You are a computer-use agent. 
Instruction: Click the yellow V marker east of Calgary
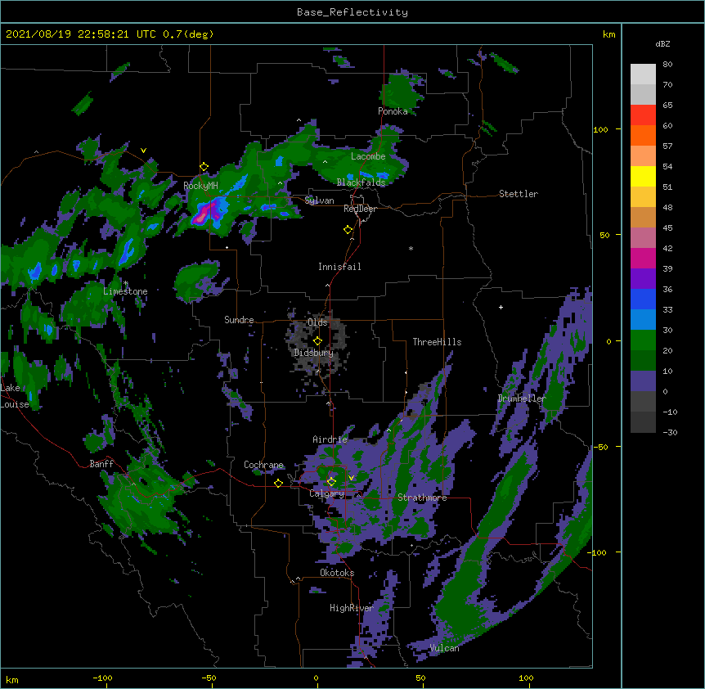click(351, 478)
